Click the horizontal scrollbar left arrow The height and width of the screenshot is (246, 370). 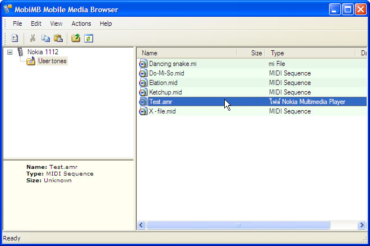141,225
